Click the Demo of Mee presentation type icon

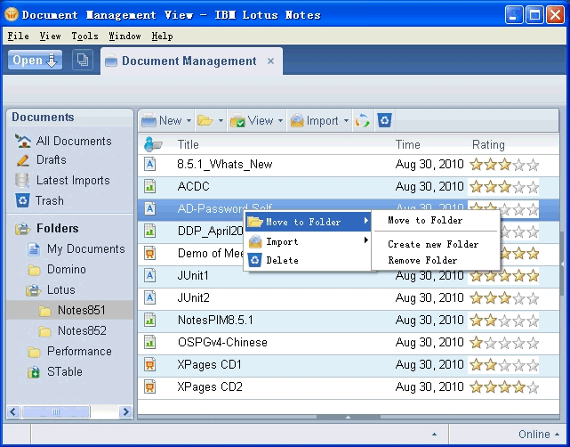coord(149,253)
